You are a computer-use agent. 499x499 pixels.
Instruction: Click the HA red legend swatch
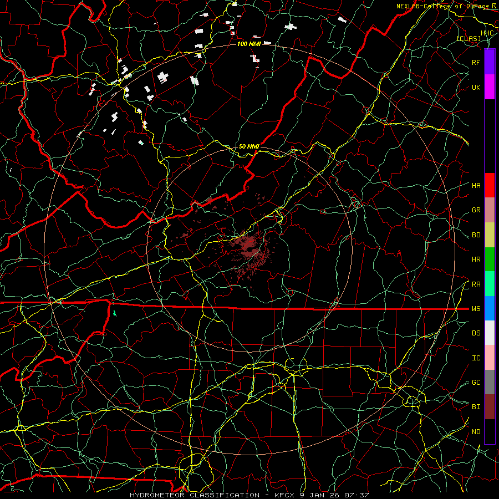tap(490, 185)
